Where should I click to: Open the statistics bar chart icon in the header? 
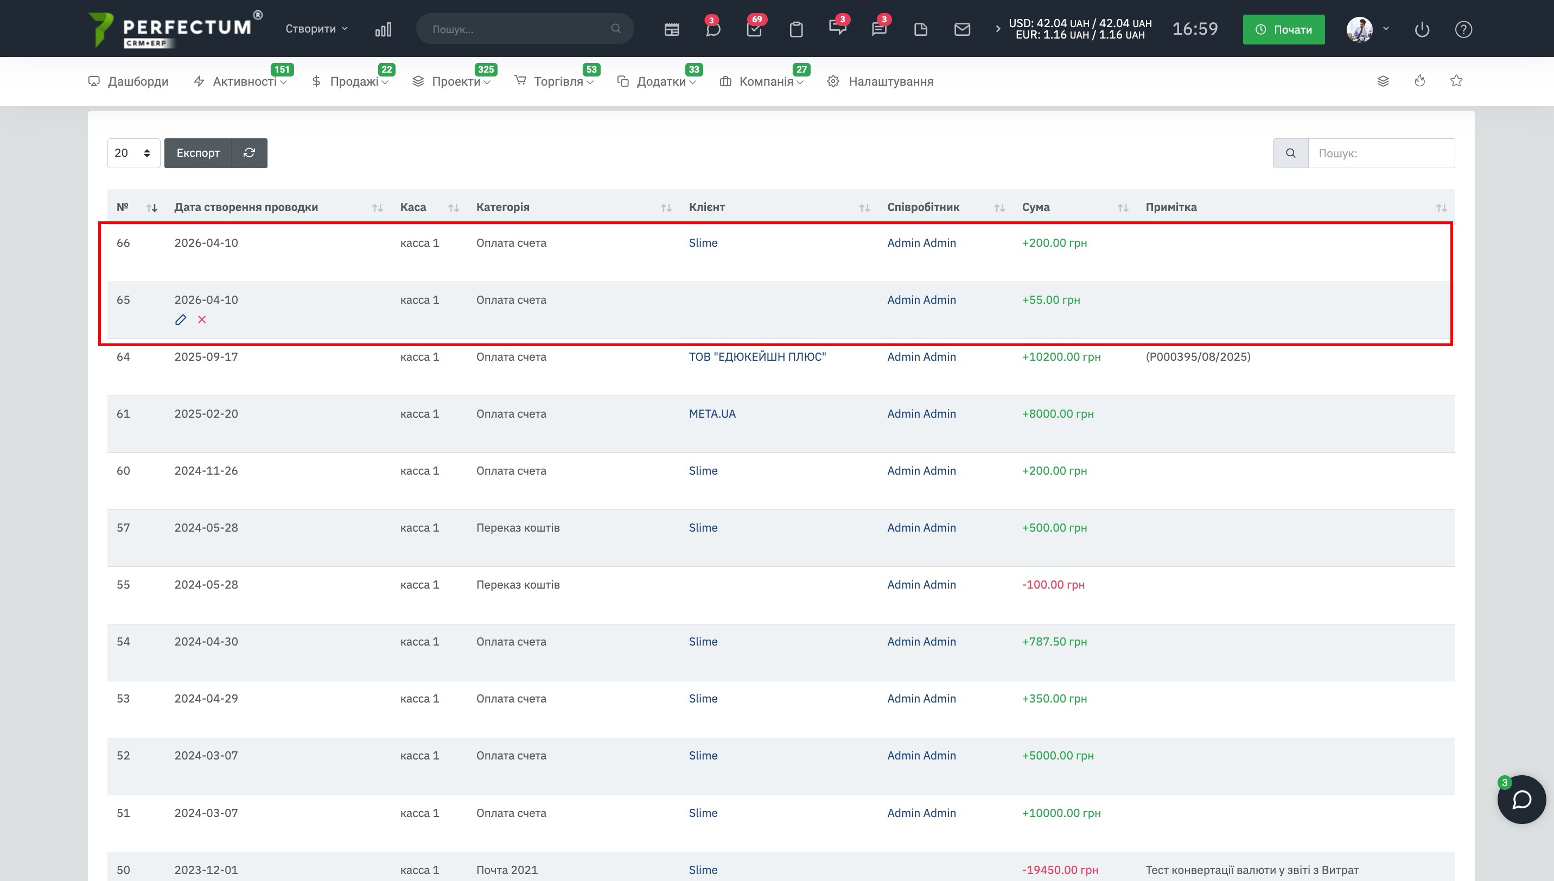pyautogui.click(x=383, y=29)
